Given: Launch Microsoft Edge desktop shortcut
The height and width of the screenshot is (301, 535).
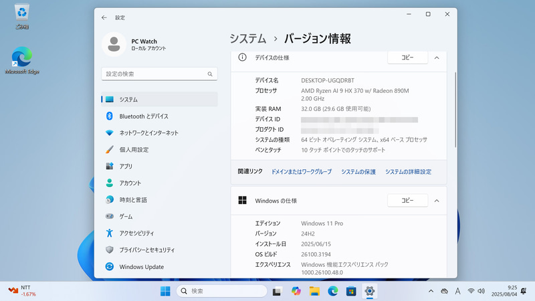Looking at the screenshot, I should pos(22,60).
